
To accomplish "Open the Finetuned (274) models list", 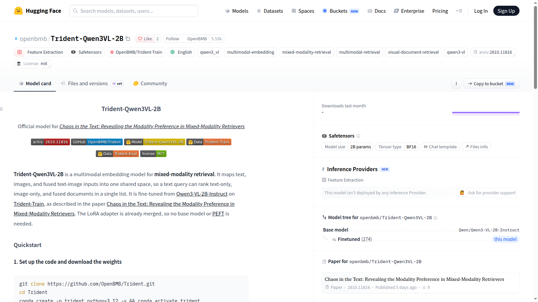I will [x=355, y=239].
